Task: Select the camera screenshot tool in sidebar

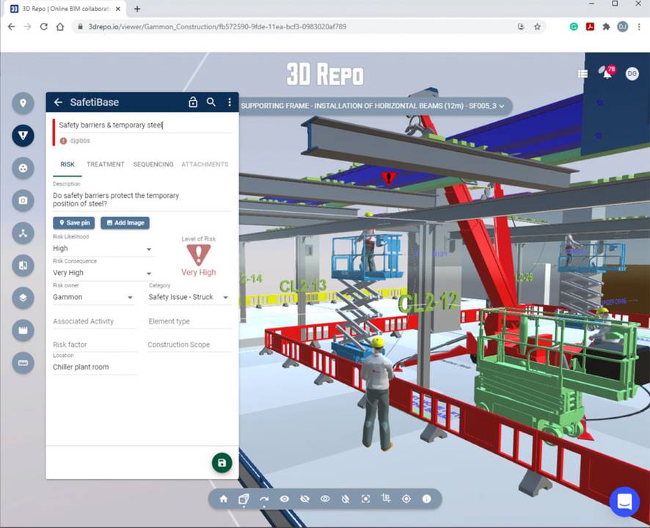Action: pyautogui.click(x=23, y=200)
